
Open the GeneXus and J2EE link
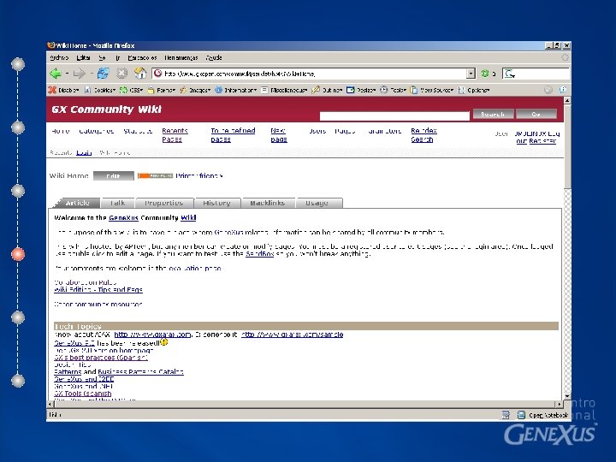(84, 379)
